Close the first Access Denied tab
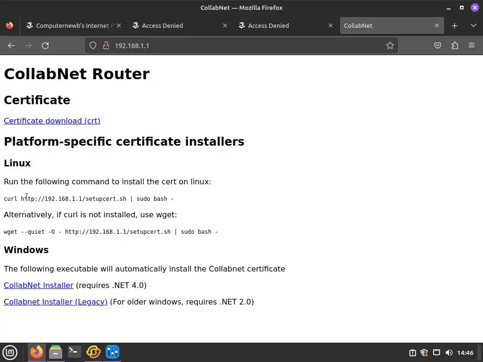The height and width of the screenshot is (362, 483). [x=225, y=25]
